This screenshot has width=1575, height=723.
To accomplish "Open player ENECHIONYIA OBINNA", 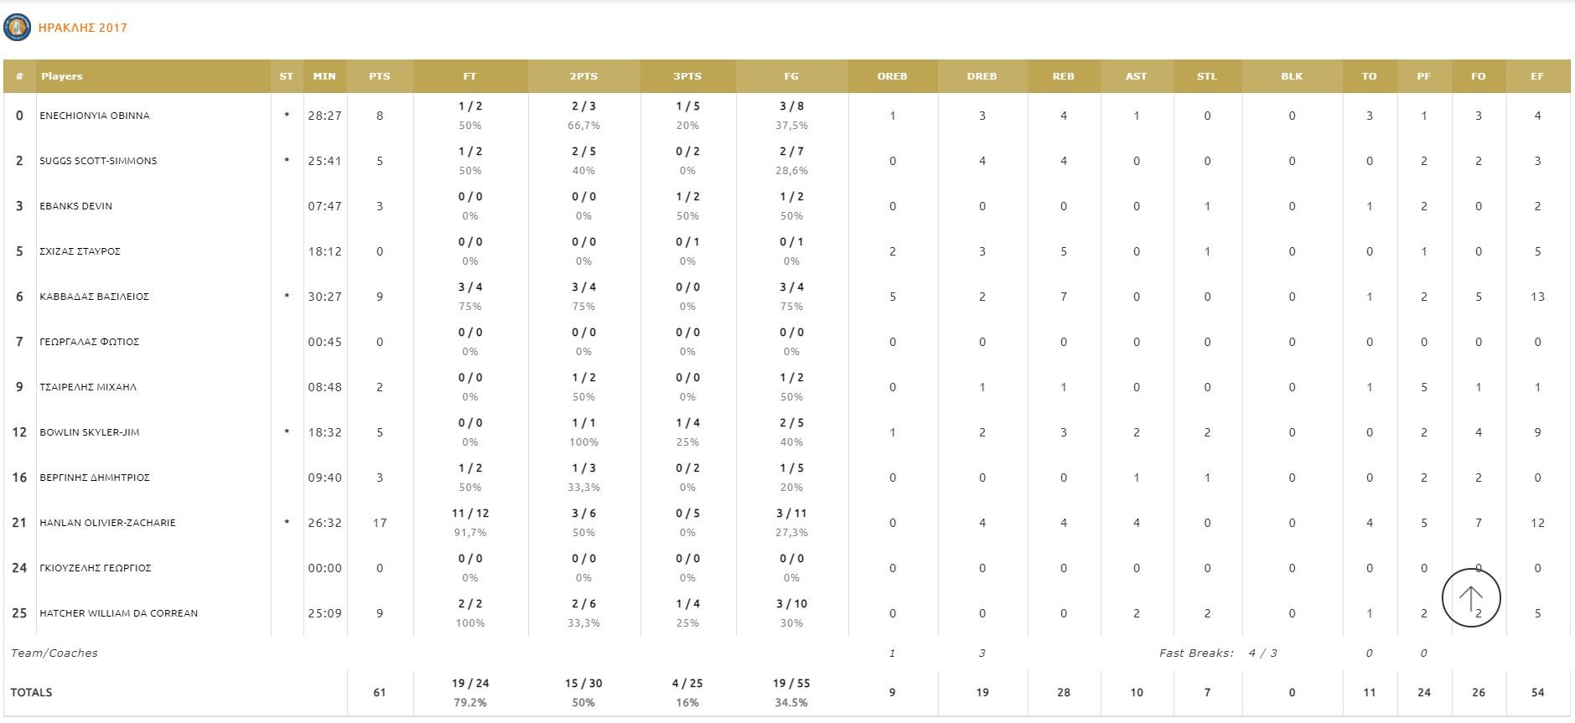I will [x=95, y=116].
